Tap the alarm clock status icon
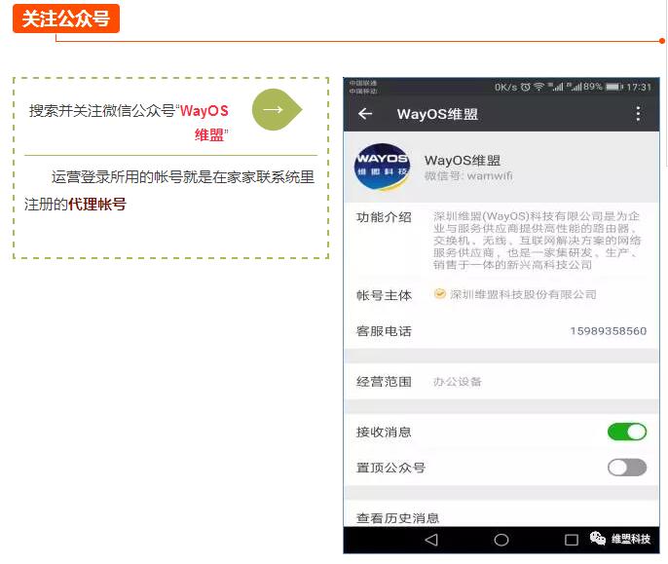Image resolution: width=668 pixels, height=564 pixels. pyautogui.click(x=525, y=87)
